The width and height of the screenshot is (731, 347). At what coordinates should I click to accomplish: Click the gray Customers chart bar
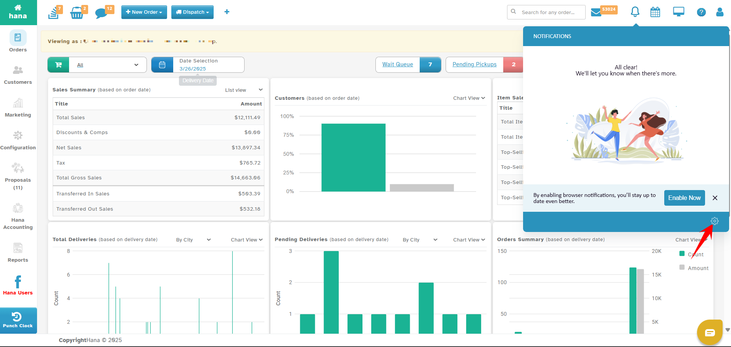(422, 188)
